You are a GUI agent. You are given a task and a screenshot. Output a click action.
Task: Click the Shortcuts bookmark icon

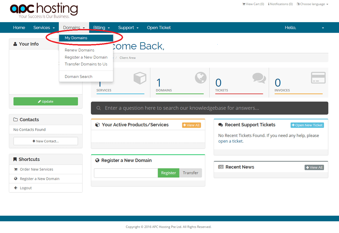click(15, 159)
